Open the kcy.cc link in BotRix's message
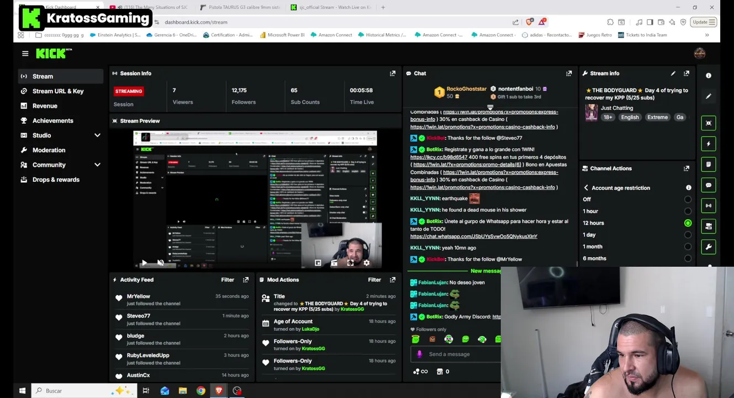This screenshot has height=398, width=734. pos(439,158)
